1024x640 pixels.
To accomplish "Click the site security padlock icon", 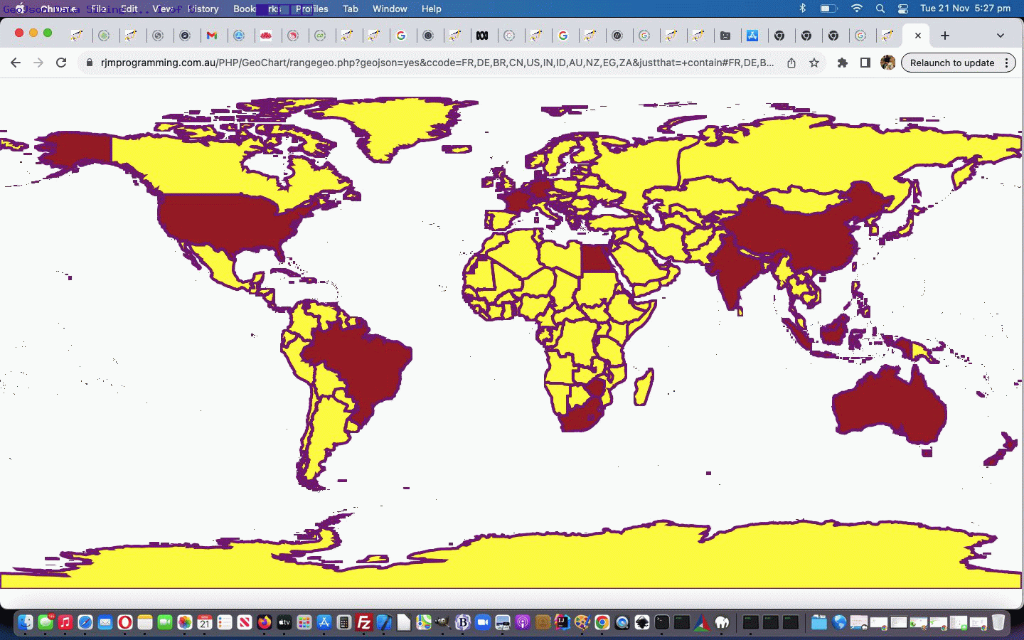I will click(90, 63).
